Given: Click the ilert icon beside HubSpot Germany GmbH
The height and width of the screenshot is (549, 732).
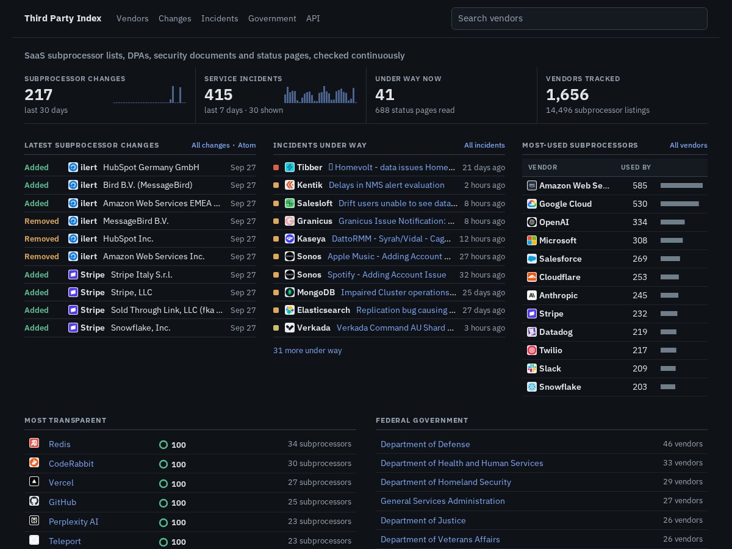Looking at the screenshot, I should pos(73,167).
